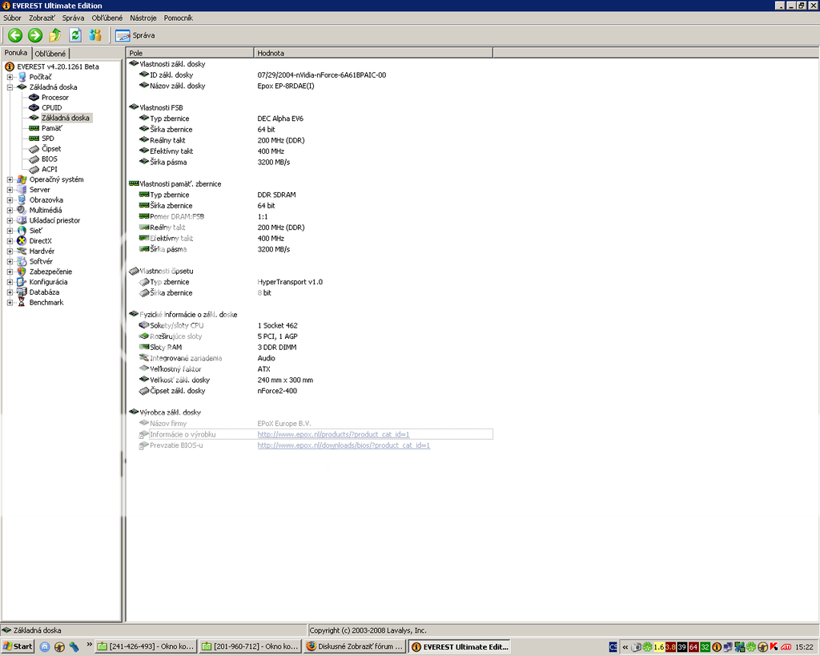Image resolution: width=820 pixels, height=656 pixels.
Task: Expand the Počítač tree node
Action: (10, 77)
